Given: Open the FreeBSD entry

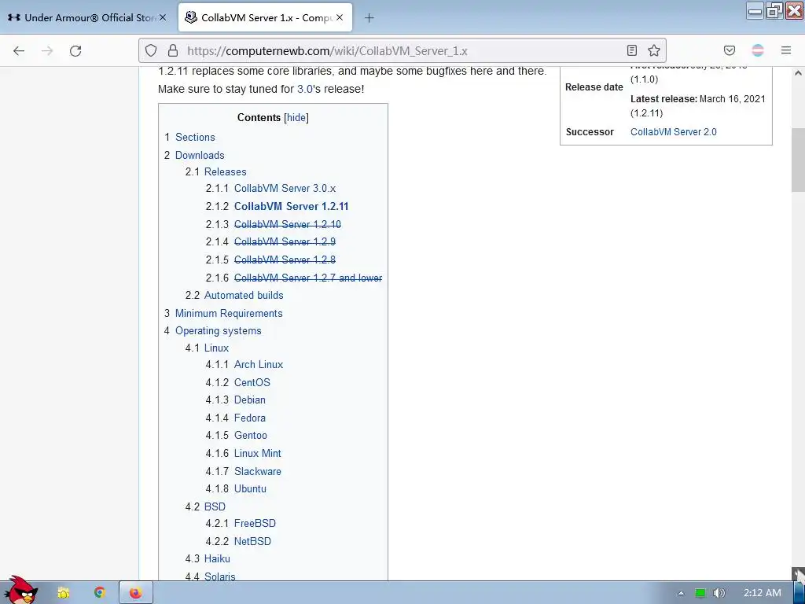Looking at the screenshot, I should pos(255,523).
